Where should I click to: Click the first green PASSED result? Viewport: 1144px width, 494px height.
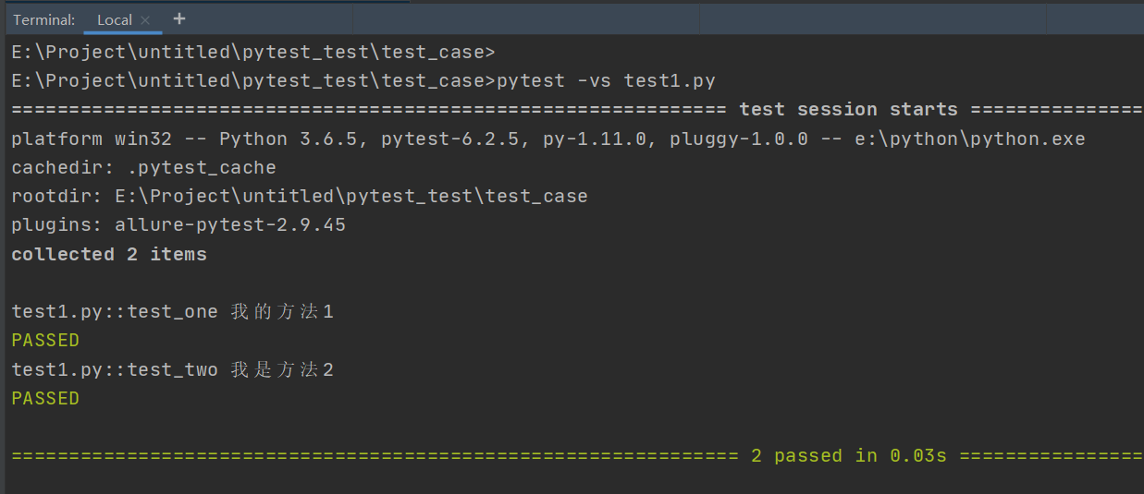pos(45,341)
